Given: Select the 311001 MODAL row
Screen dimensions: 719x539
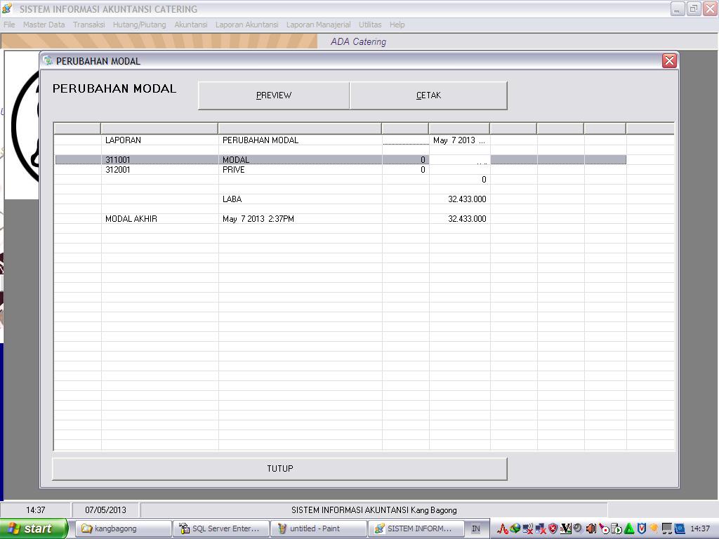Looking at the screenshot, I should [235, 160].
